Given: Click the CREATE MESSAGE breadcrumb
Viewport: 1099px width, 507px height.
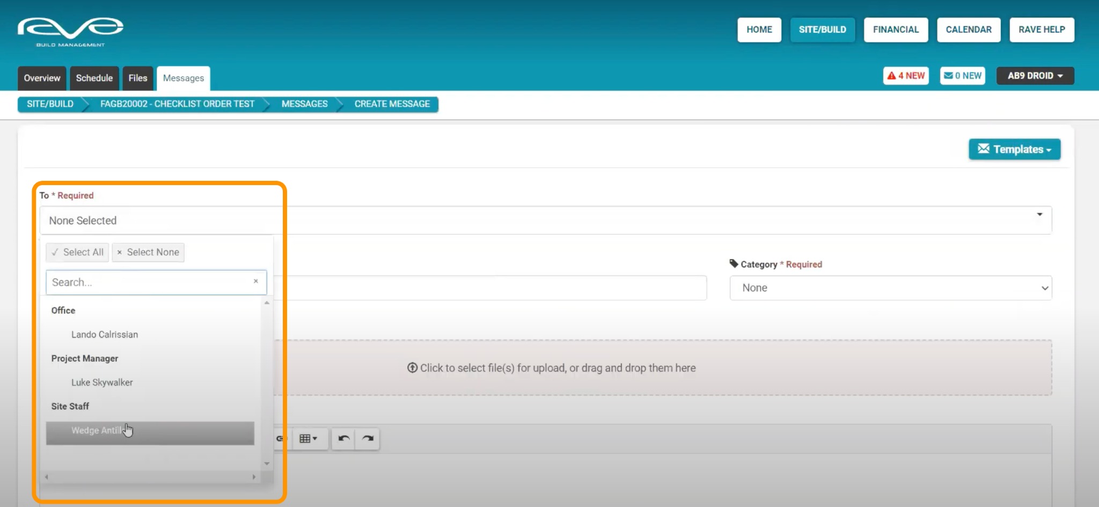Looking at the screenshot, I should click(392, 104).
